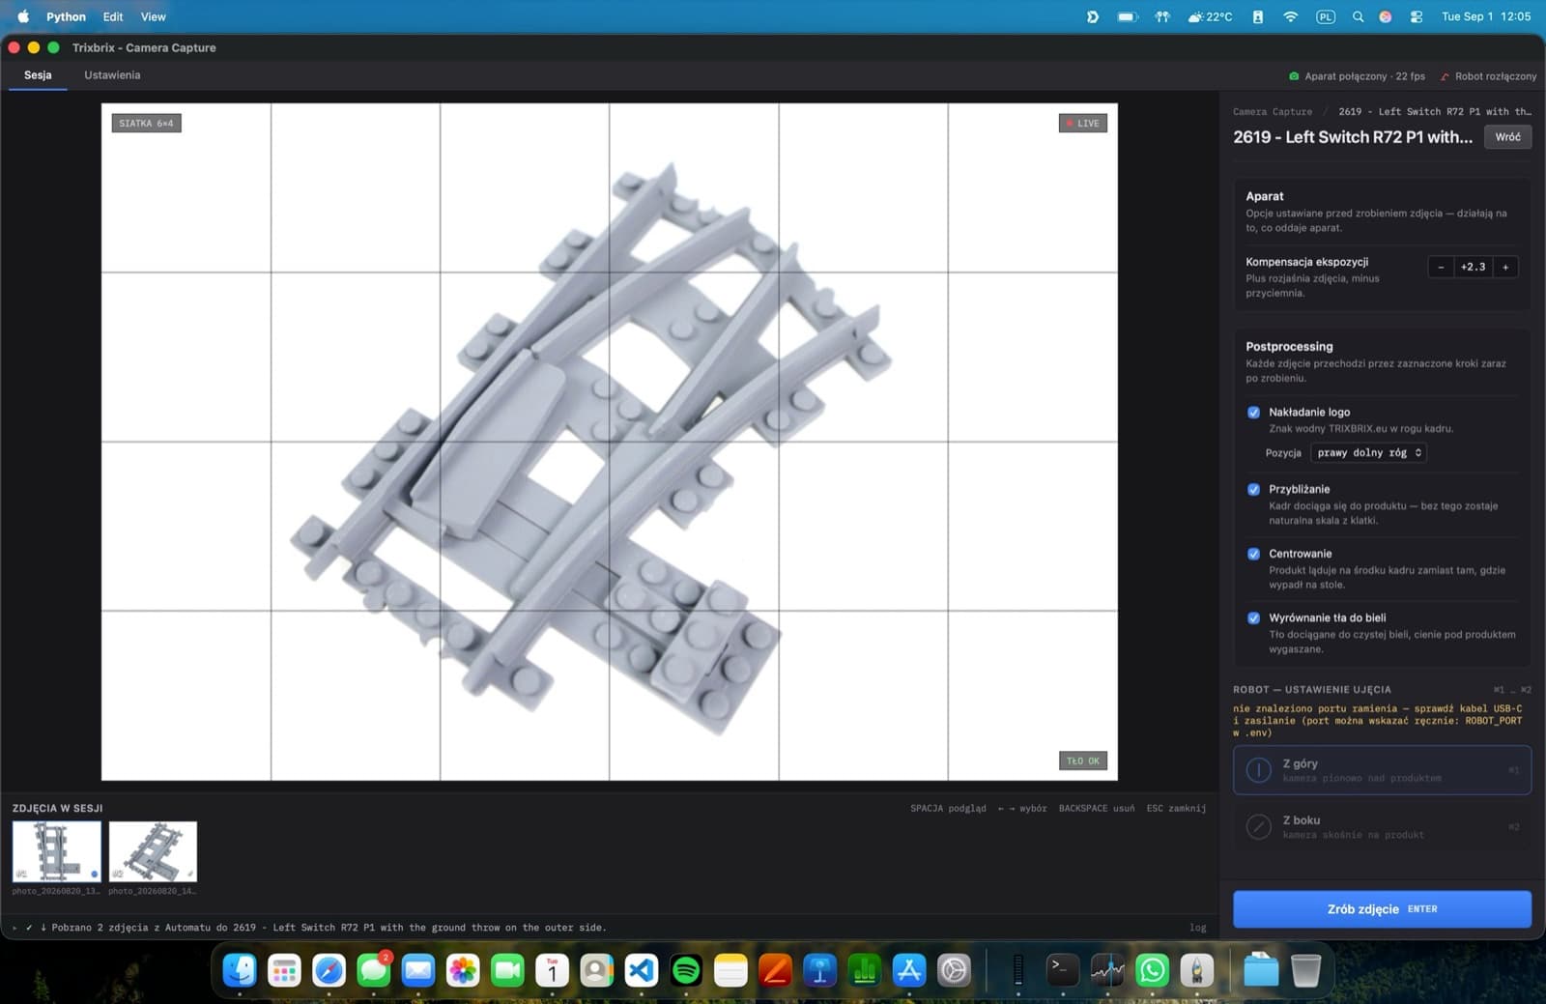1546x1004 pixels.
Task: Click the LIVE indicator badge
Action: [1082, 123]
